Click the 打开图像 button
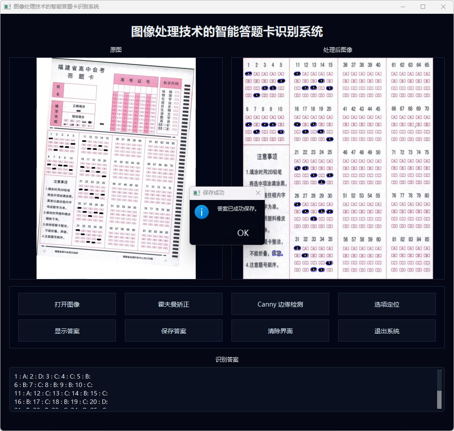The image size is (454, 431). coord(67,304)
